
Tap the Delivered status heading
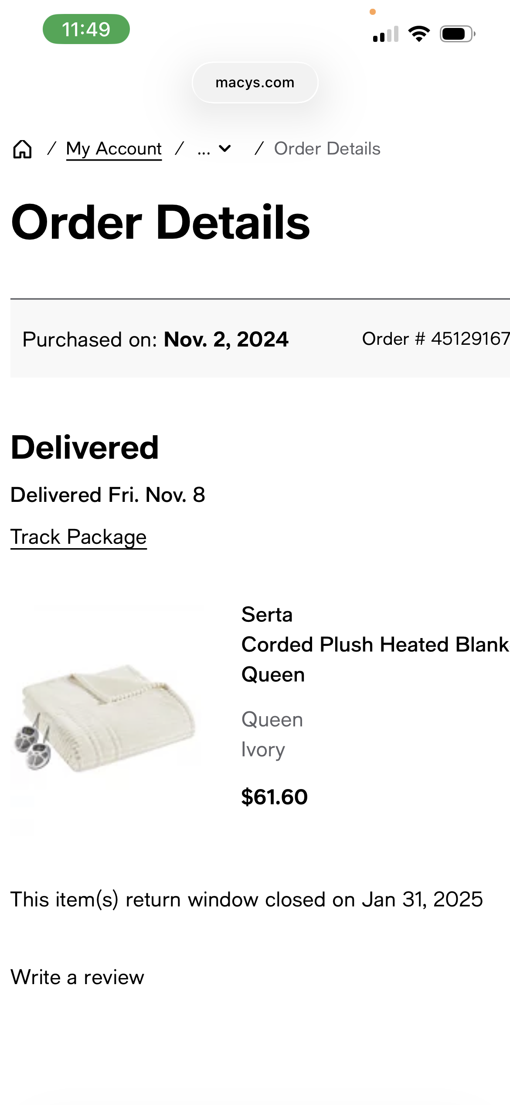[85, 447]
